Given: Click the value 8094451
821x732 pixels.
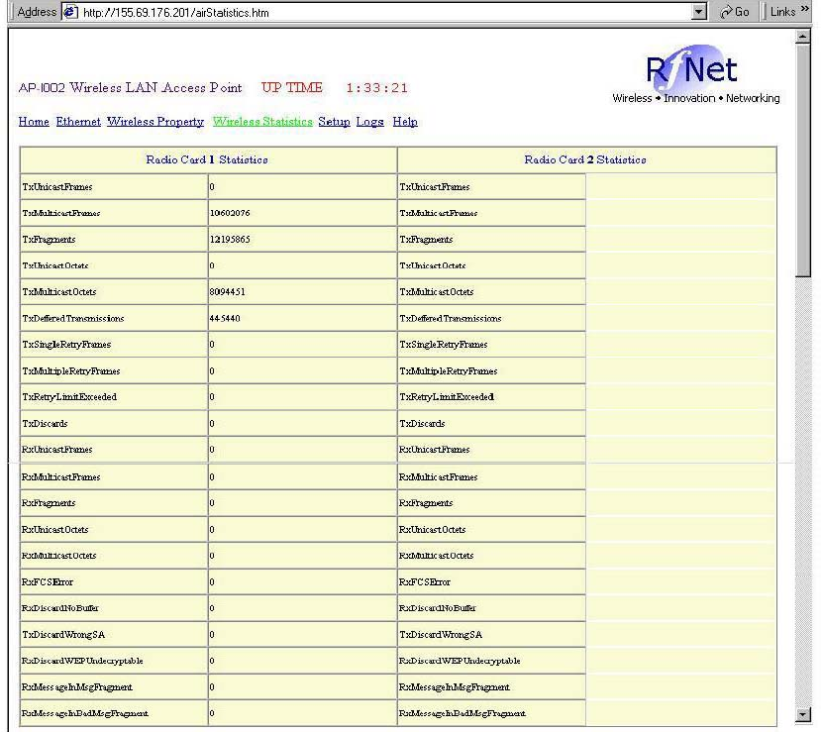Looking at the screenshot, I should (227, 291).
